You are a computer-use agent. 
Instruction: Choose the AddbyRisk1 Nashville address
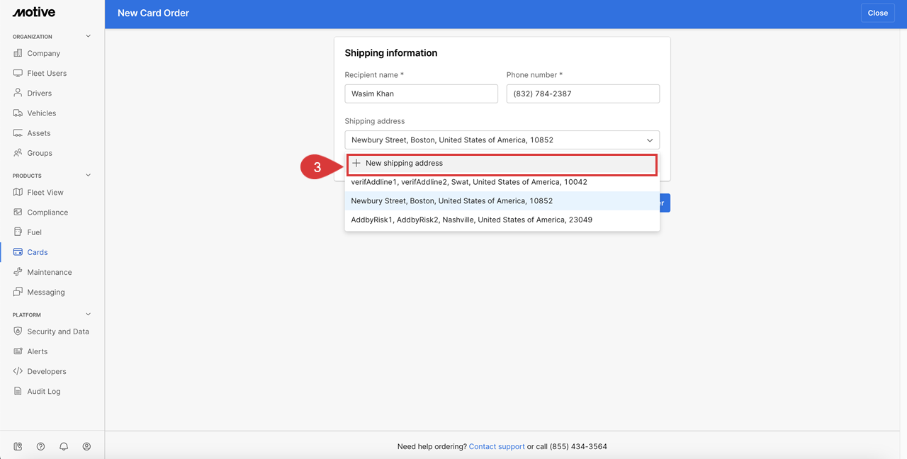[471, 220]
